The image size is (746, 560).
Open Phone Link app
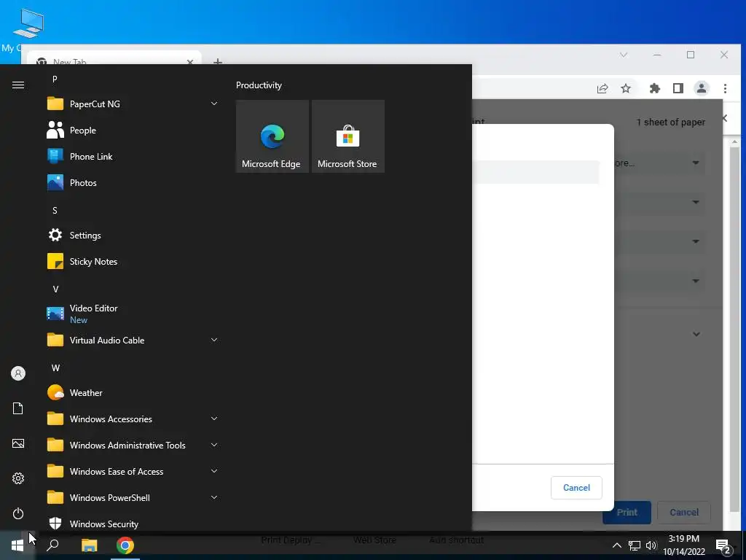tap(133, 156)
